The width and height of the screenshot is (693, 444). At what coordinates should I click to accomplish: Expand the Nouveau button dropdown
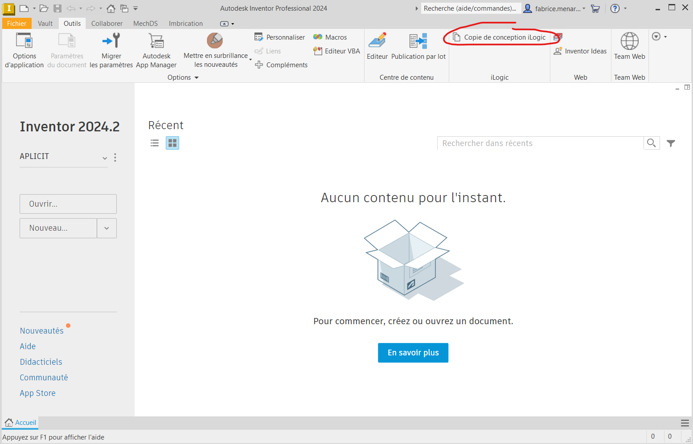[107, 228]
